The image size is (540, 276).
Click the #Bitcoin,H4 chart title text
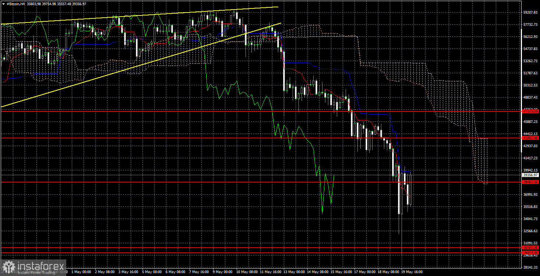pos(17,4)
